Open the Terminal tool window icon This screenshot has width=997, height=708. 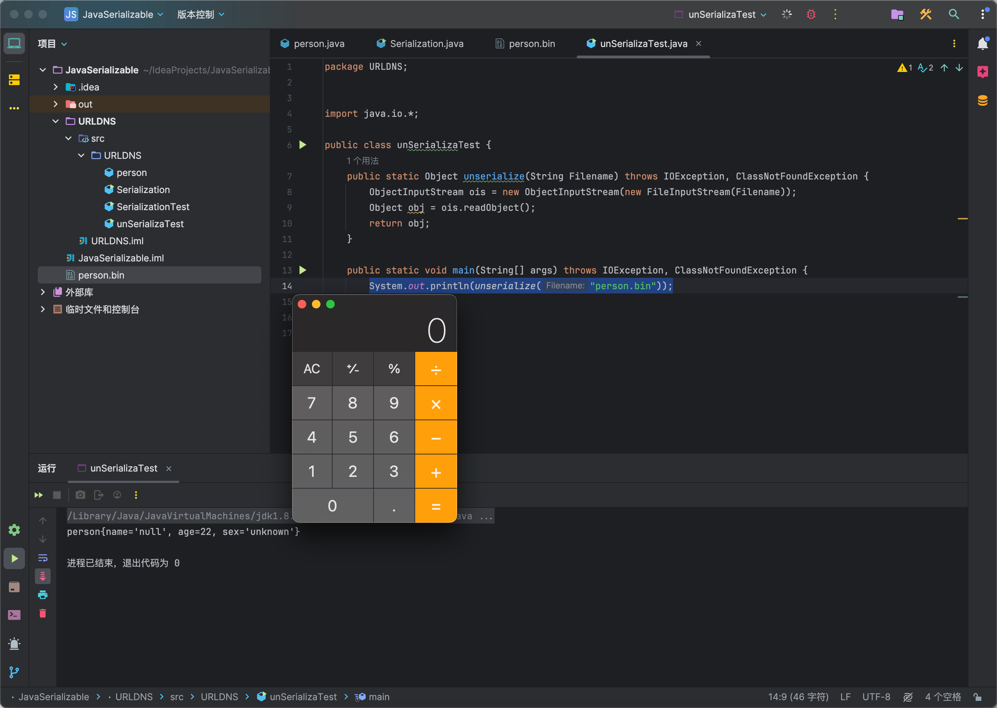point(14,615)
